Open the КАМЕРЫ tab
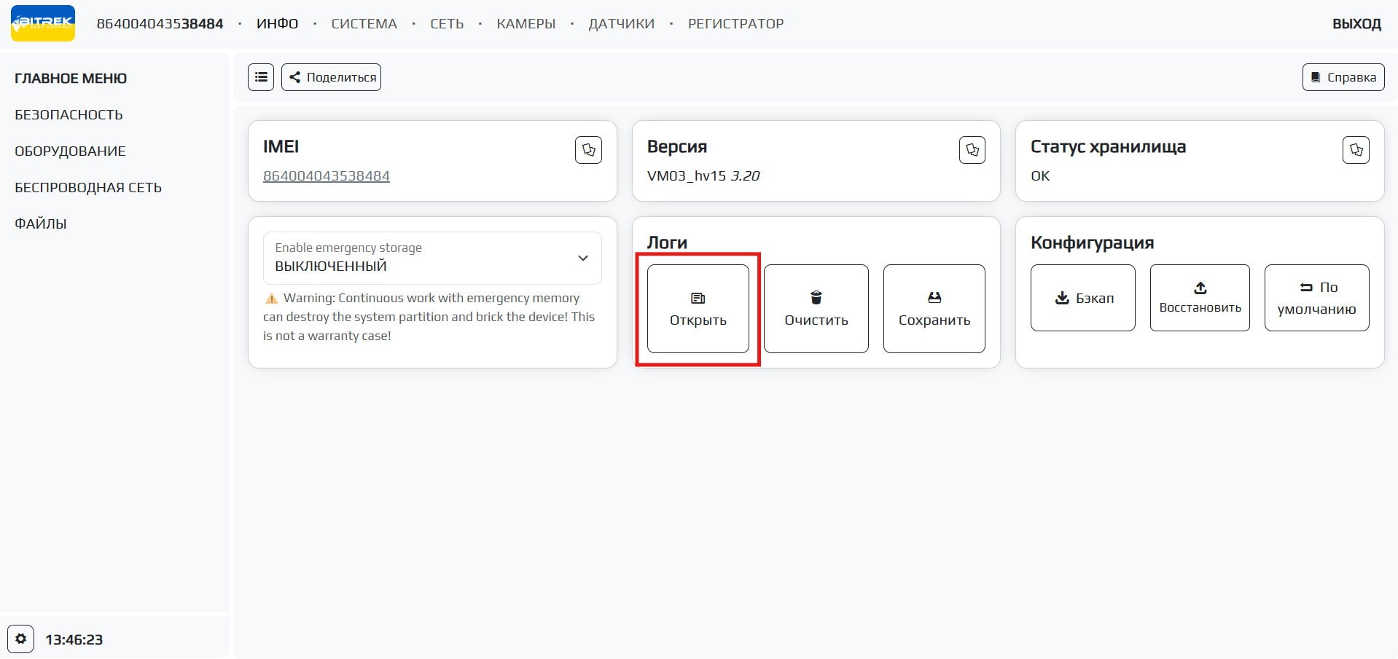This screenshot has height=659, width=1398. coord(526,24)
